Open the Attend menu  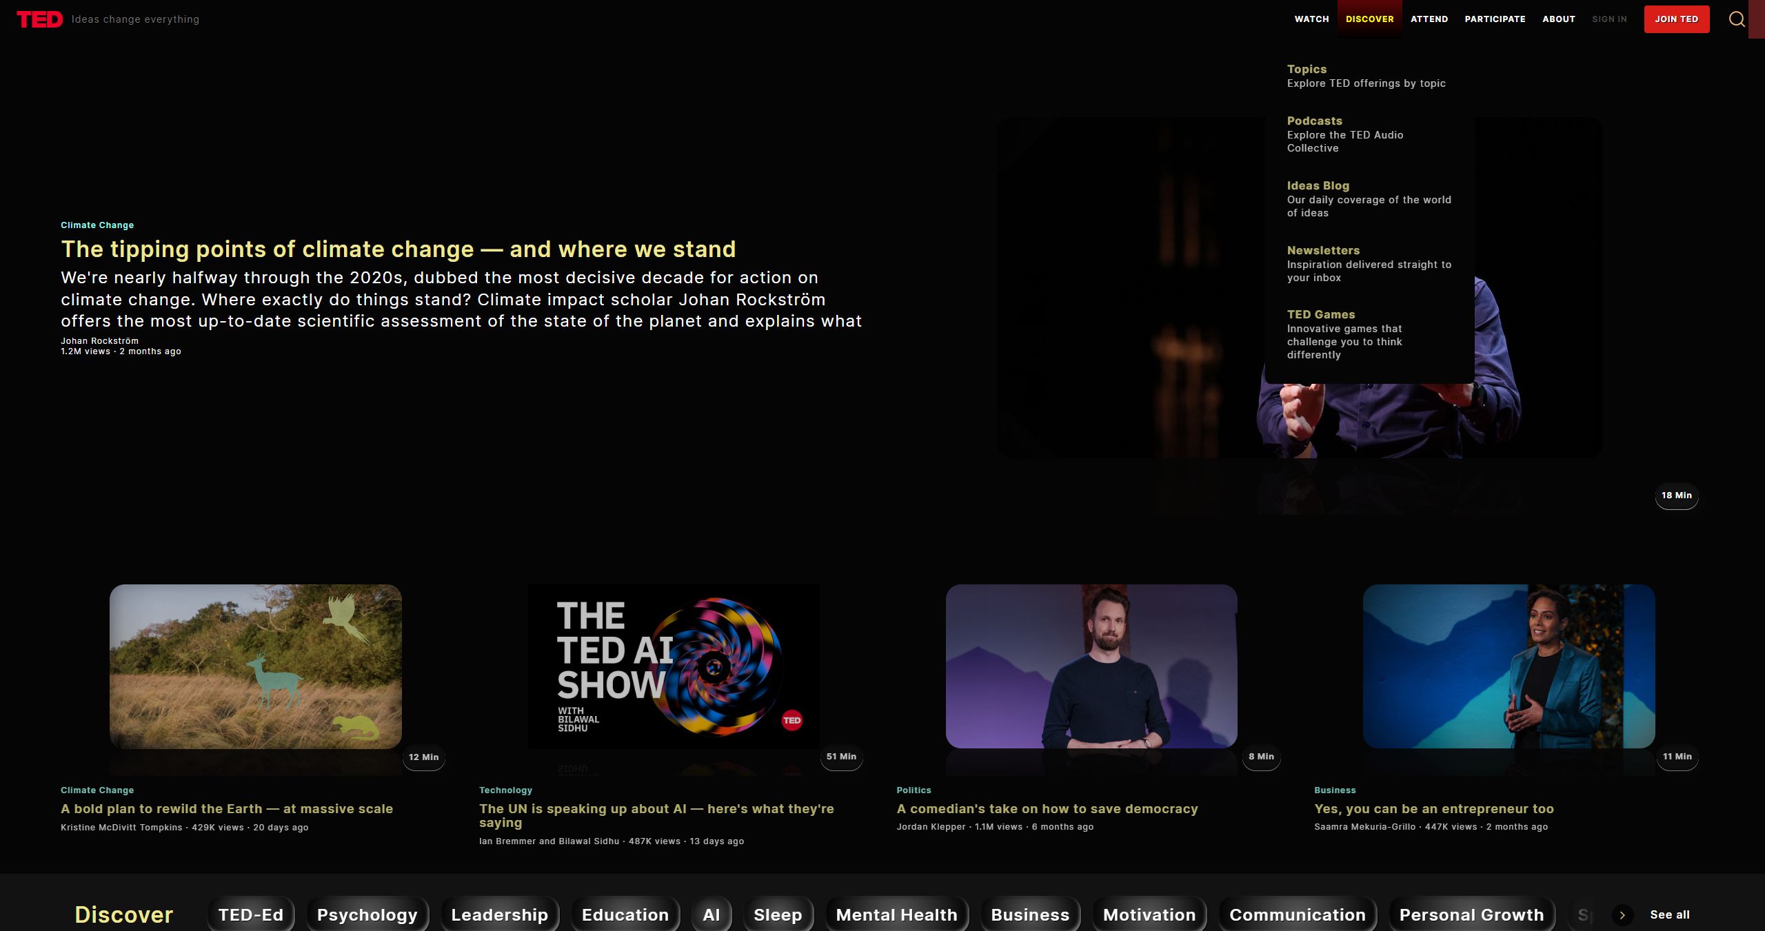(x=1429, y=19)
